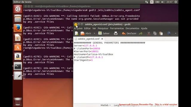Image resolution: width=191 pixels, height=107 pixels.
Task: Open the clock showing 20:47
Action: (x=170, y=2)
